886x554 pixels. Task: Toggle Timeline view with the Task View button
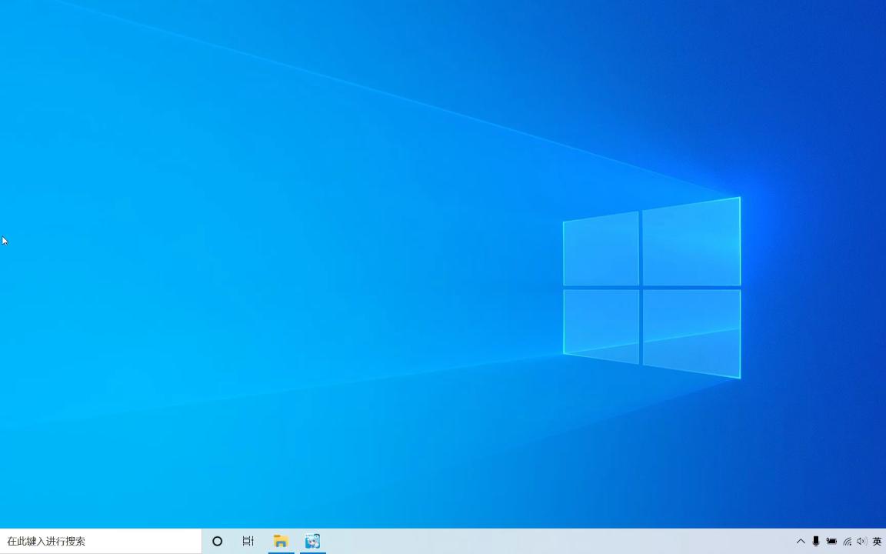(x=248, y=541)
